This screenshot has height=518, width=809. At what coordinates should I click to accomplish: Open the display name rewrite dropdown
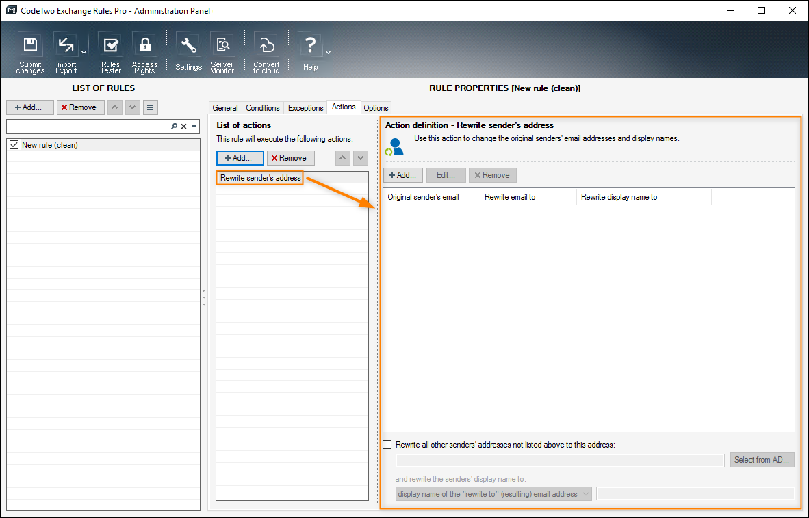coord(493,494)
